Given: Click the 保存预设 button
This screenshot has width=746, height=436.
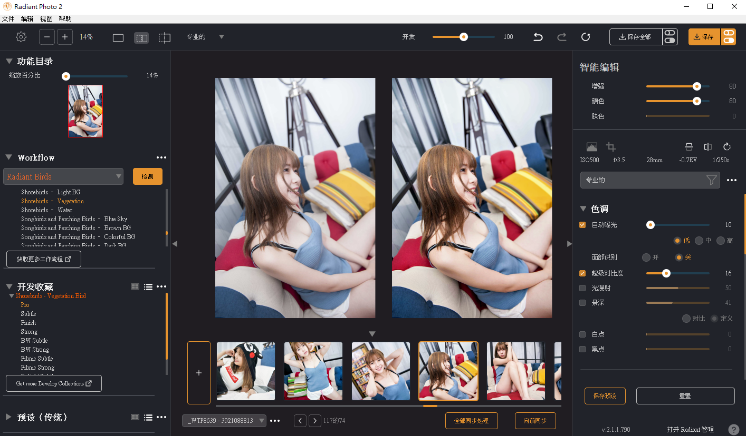Looking at the screenshot, I should click(605, 396).
